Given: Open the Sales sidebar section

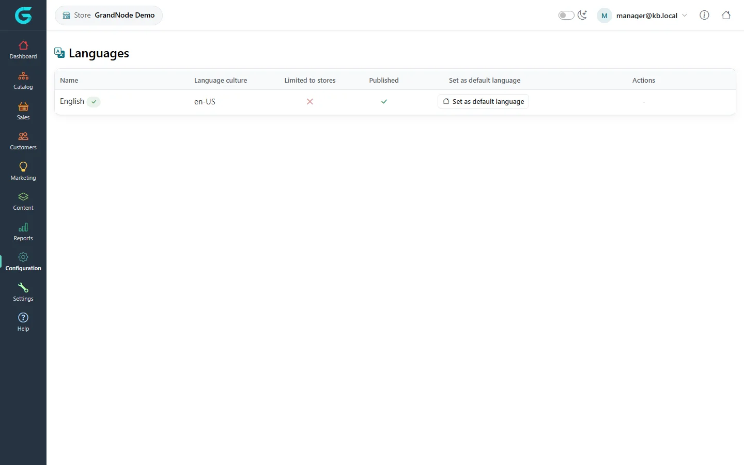Looking at the screenshot, I should coord(23,111).
